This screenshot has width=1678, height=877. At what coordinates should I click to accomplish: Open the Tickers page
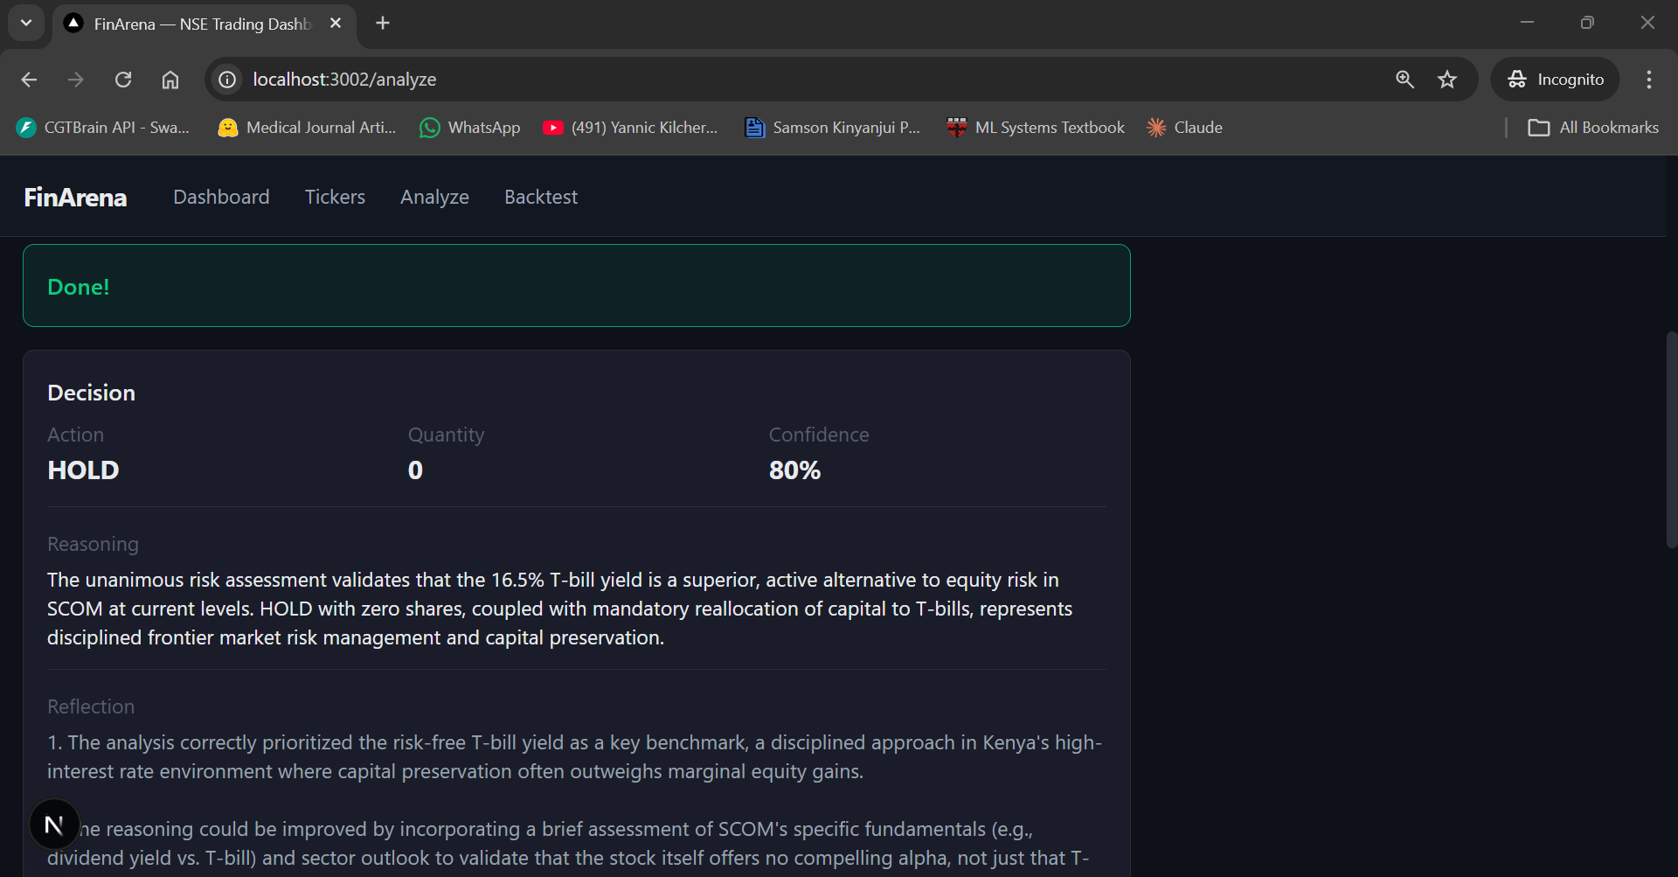tap(336, 197)
